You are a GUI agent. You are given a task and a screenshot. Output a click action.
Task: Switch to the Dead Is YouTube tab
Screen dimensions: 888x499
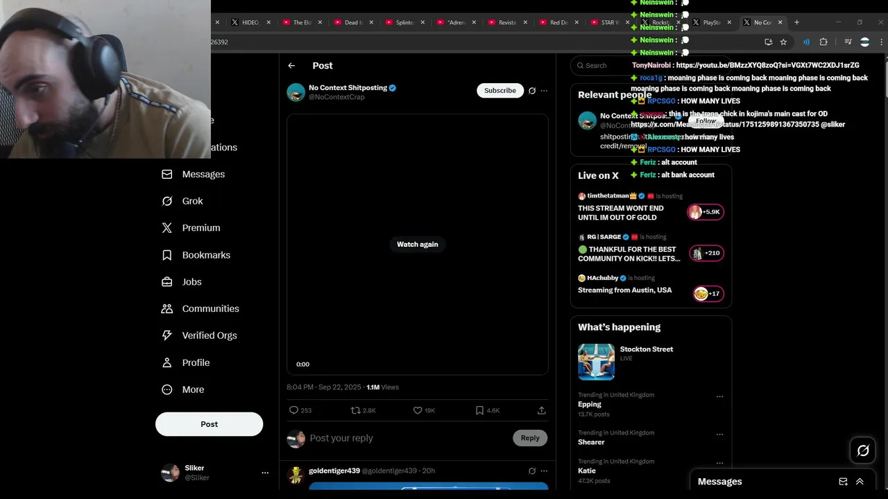pos(352,22)
